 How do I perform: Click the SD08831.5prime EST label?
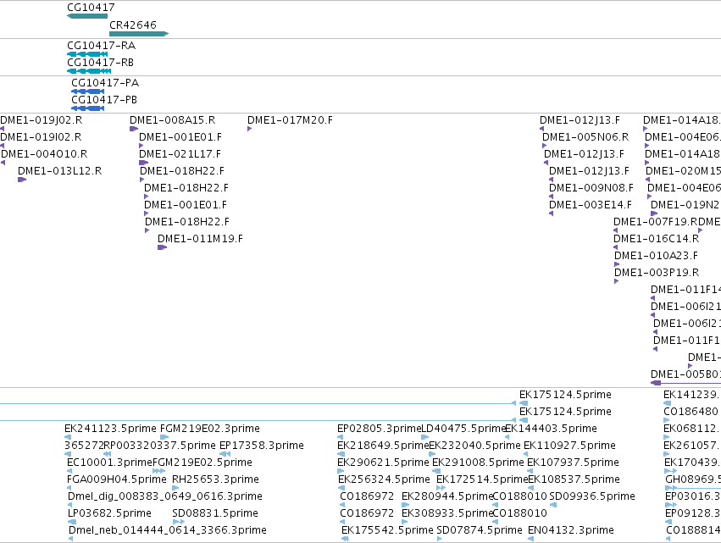215,514
